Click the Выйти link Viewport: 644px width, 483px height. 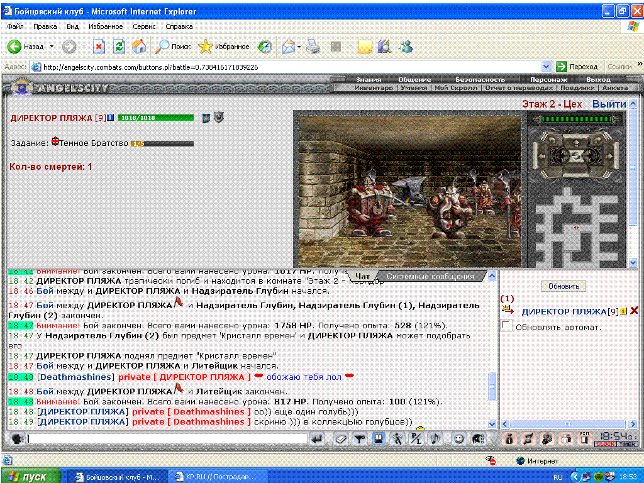(x=609, y=104)
